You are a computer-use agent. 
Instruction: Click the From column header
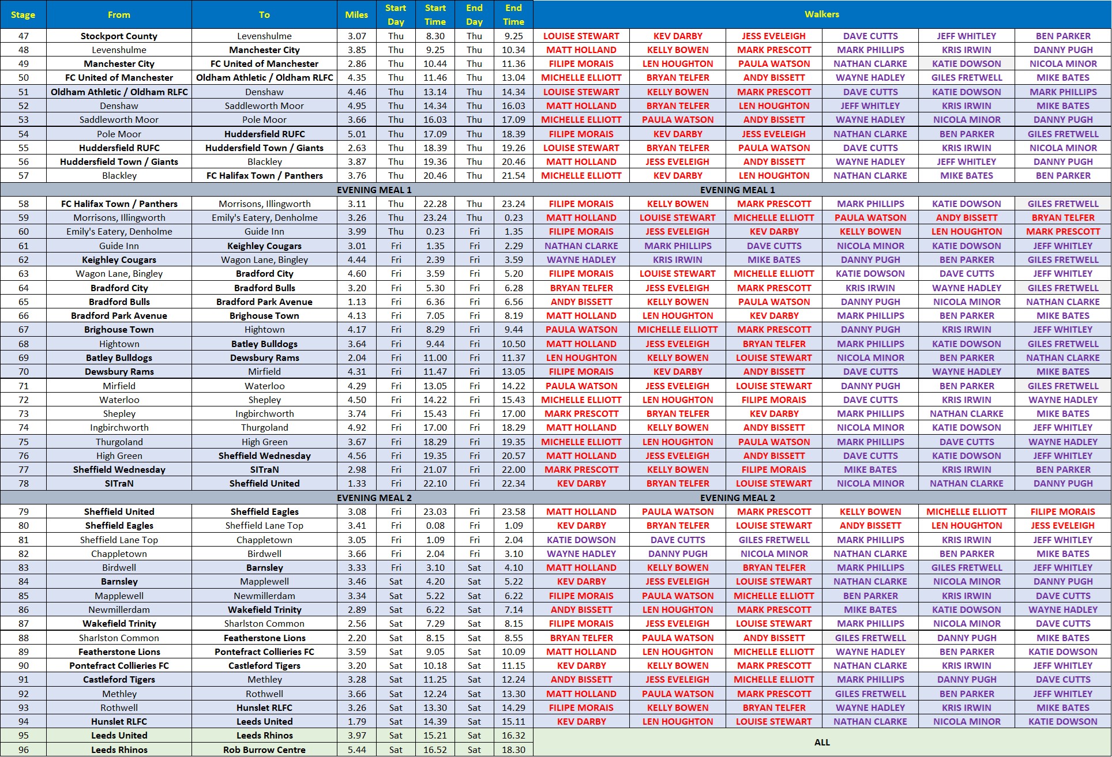(x=119, y=14)
